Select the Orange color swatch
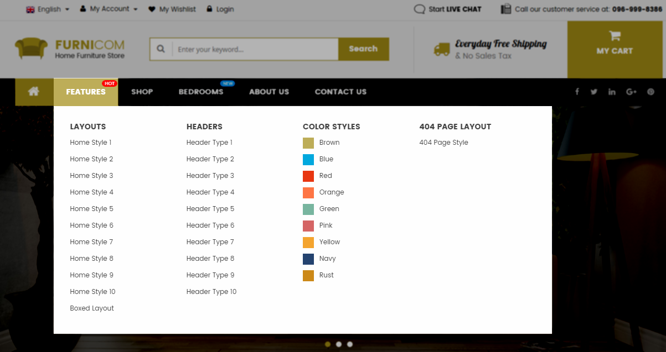 click(308, 192)
